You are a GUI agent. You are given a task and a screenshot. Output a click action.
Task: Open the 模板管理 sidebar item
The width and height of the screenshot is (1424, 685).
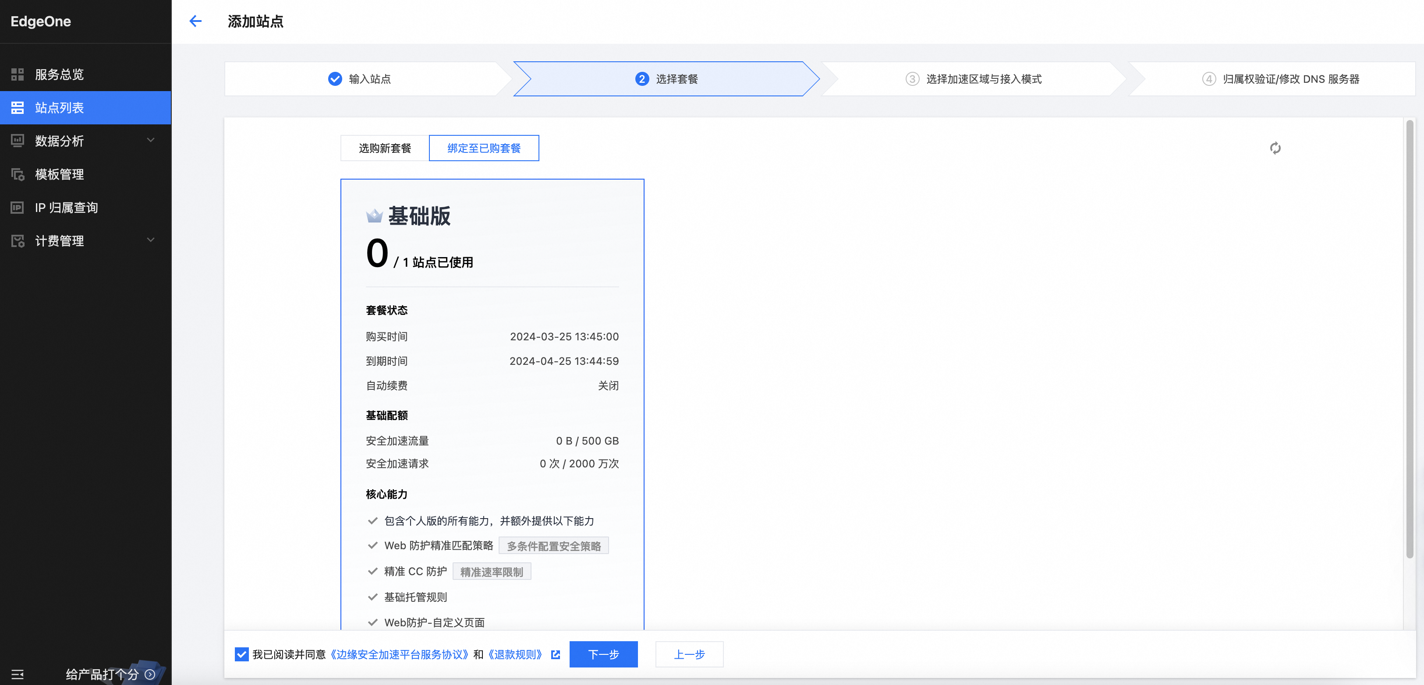pos(86,174)
